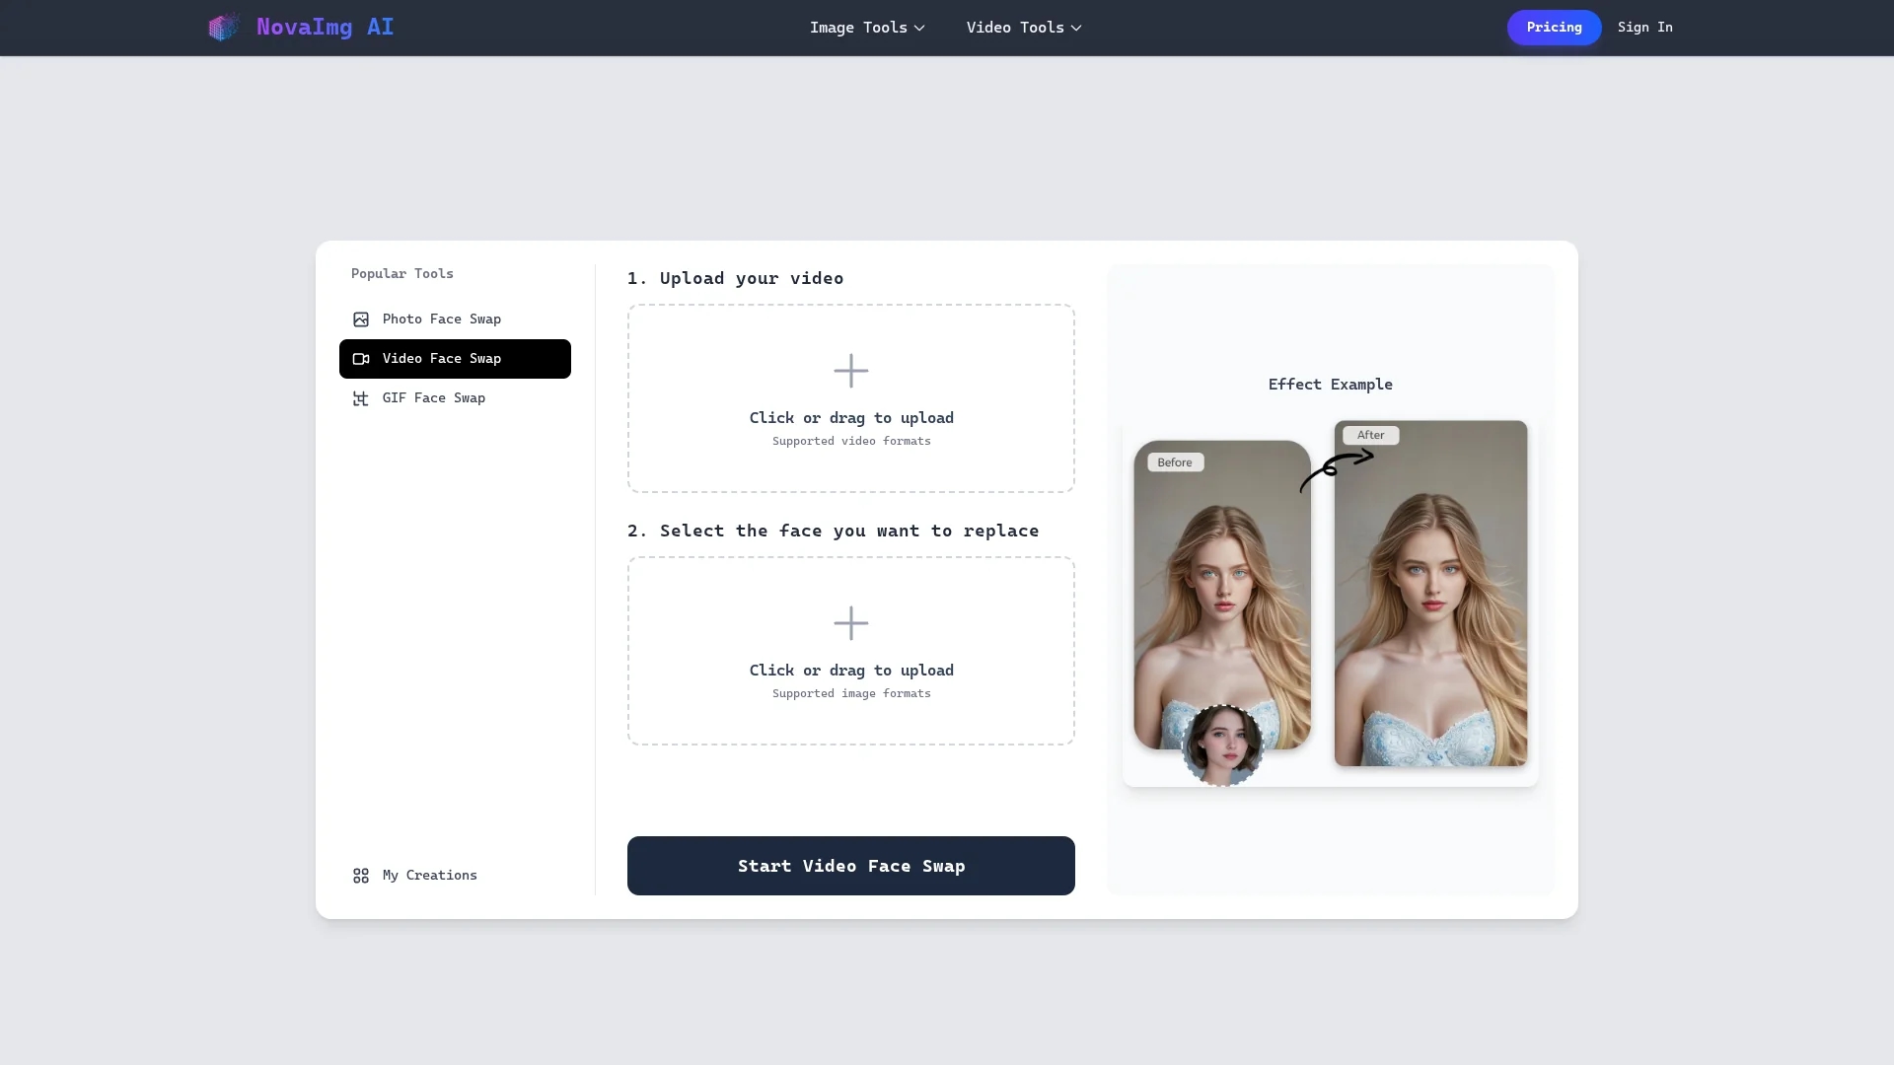Screen dimensions: 1894x1065
Task: Click the My Creations grid icon
Action: coord(361,876)
